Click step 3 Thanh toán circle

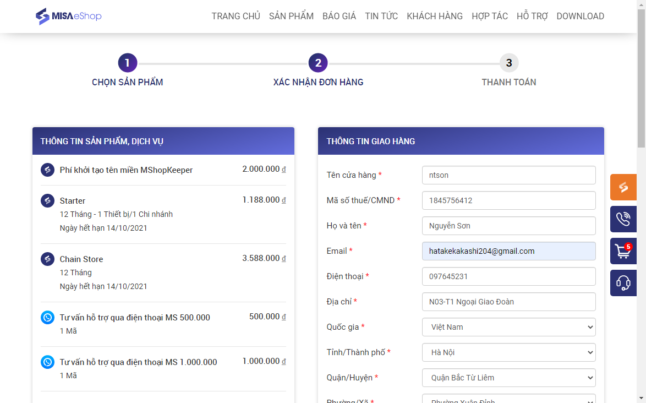[x=509, y=63]
